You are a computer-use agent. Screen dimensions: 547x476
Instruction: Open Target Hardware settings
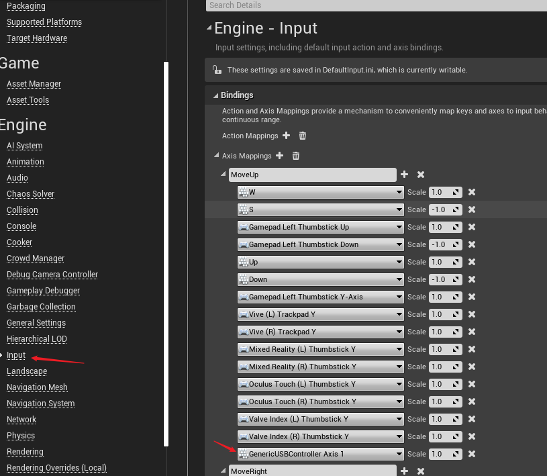coord(37,38)
